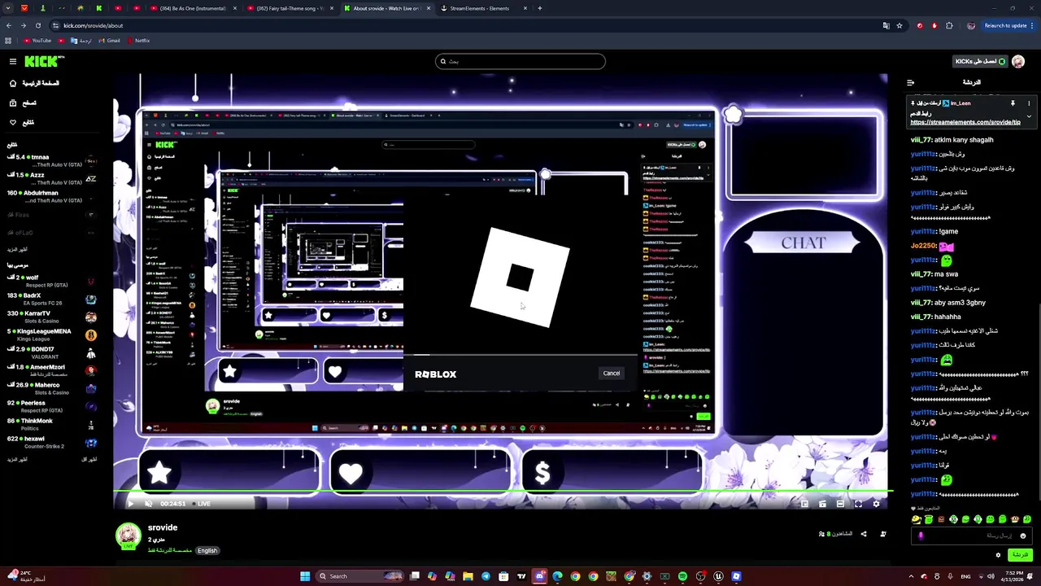Bookmark this page with the star icon
Viewport: 1041px width, 586px height.
point(899,25)
